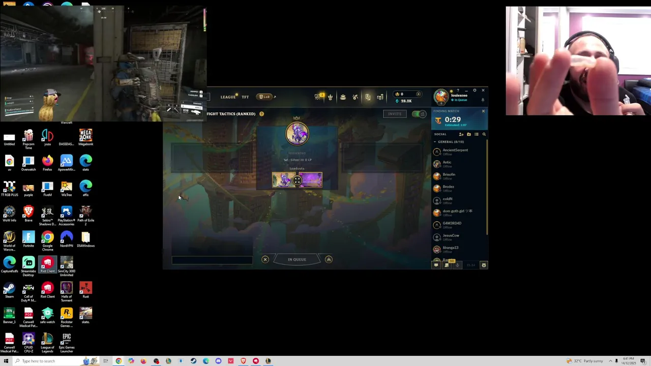The image size is (651, 366).
Task: Click the social panel scrollbar
Action: click(487, 187)
